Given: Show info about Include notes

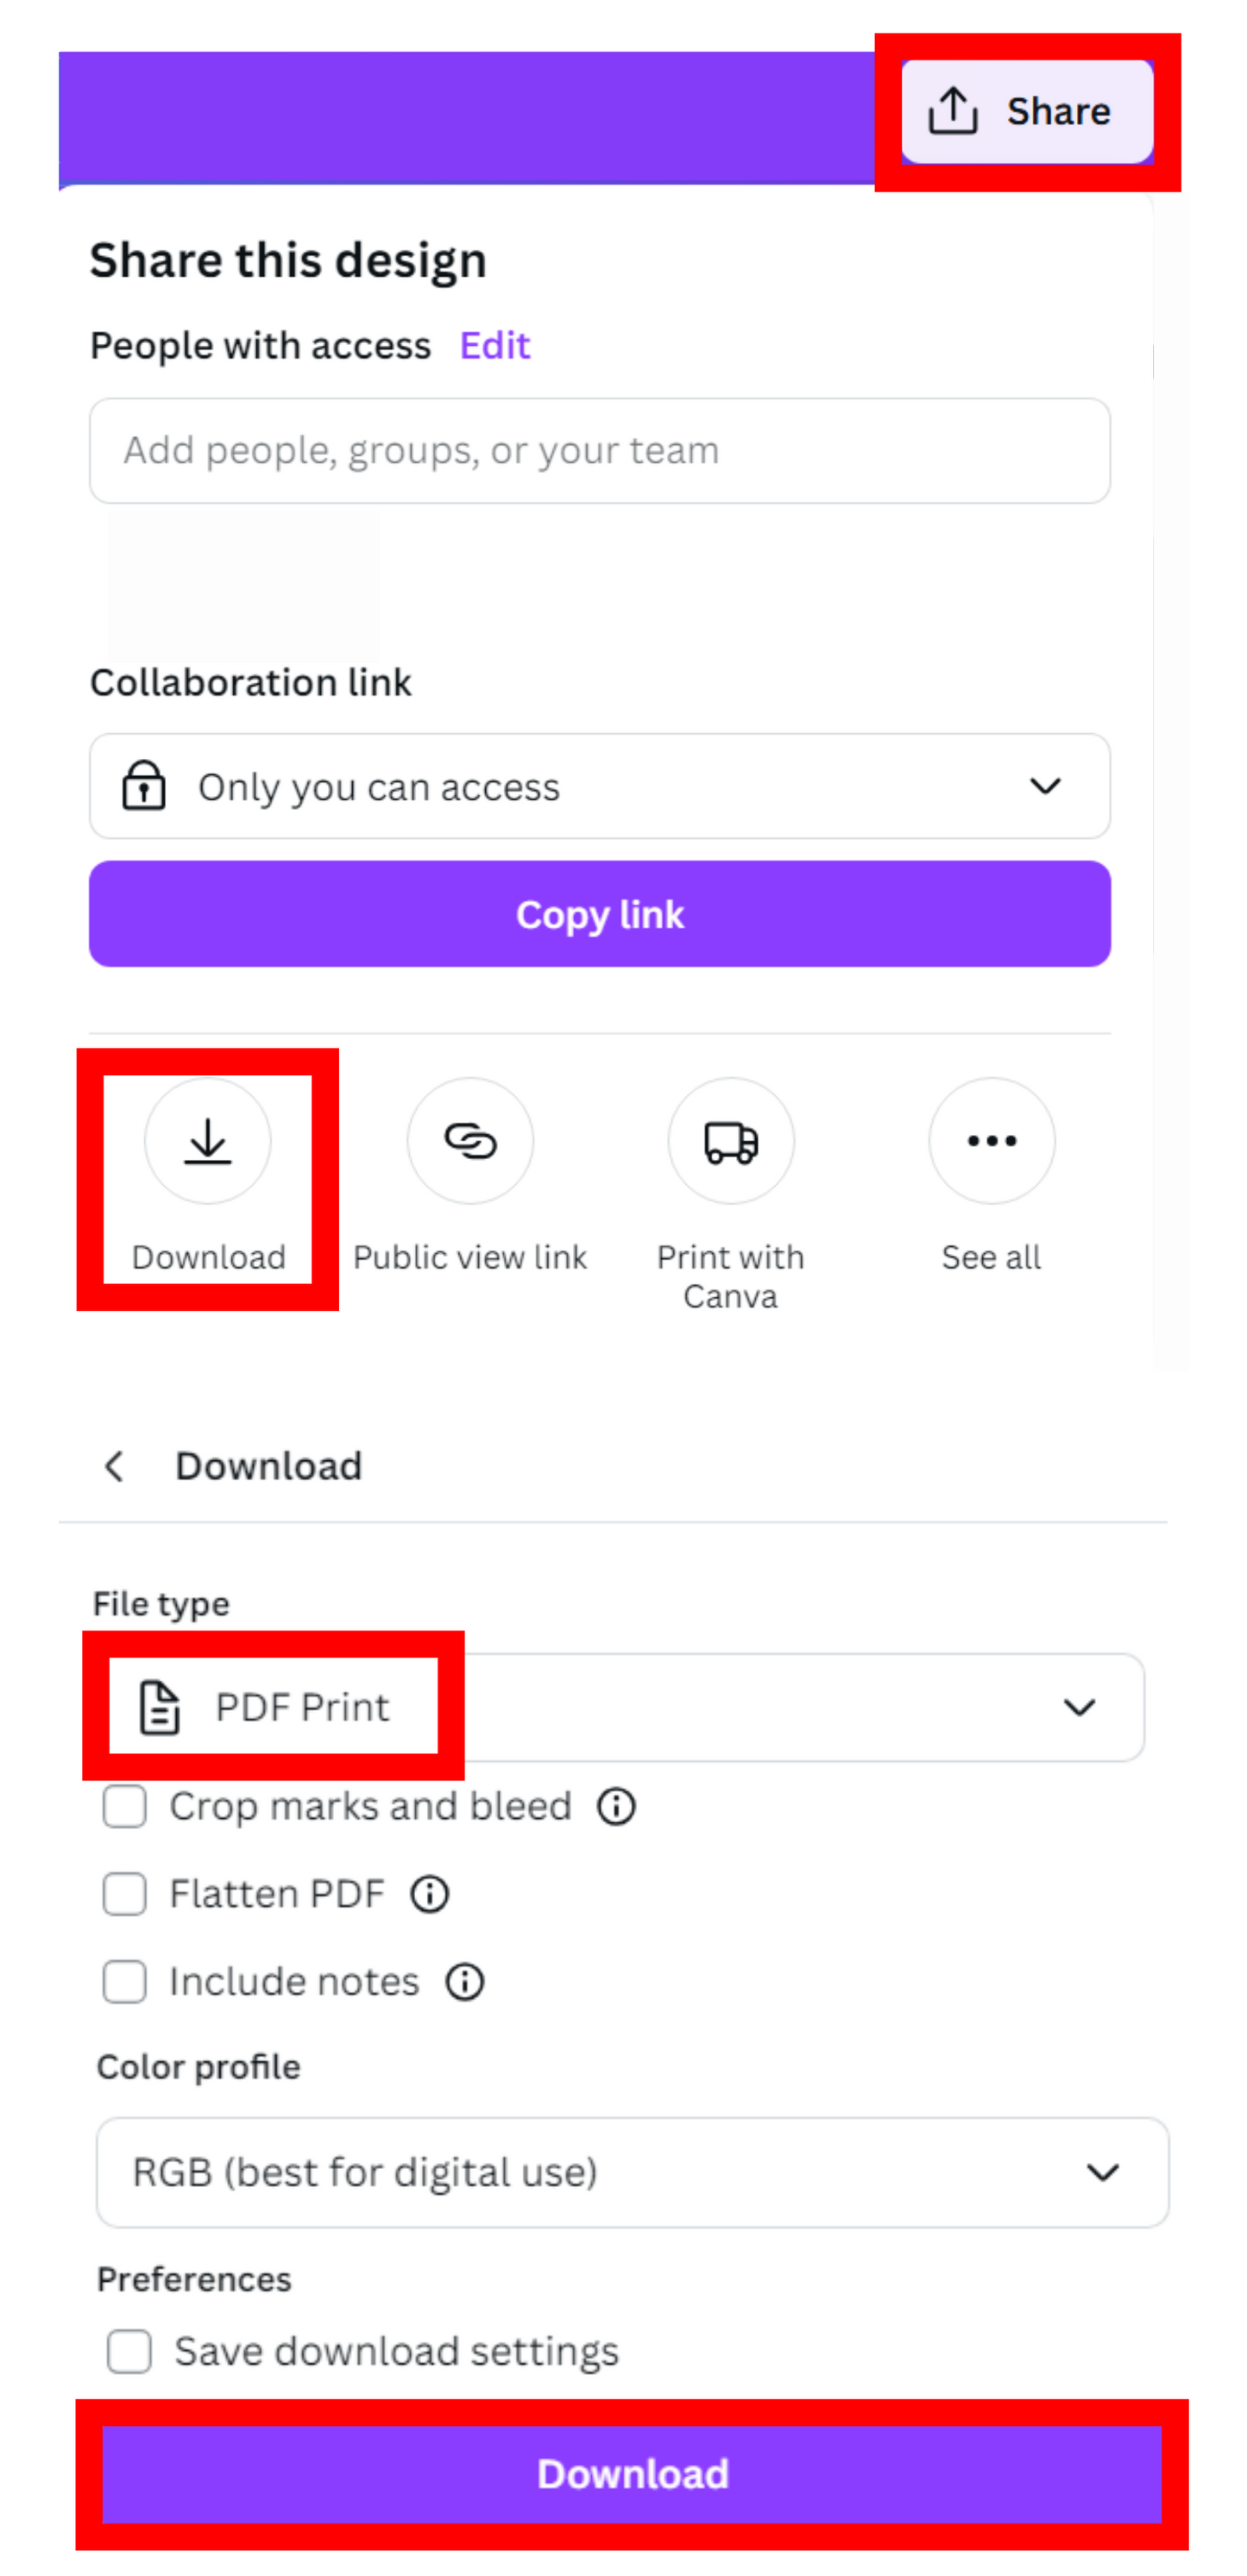Looking at the screenshot, I should coord(464,1982).
